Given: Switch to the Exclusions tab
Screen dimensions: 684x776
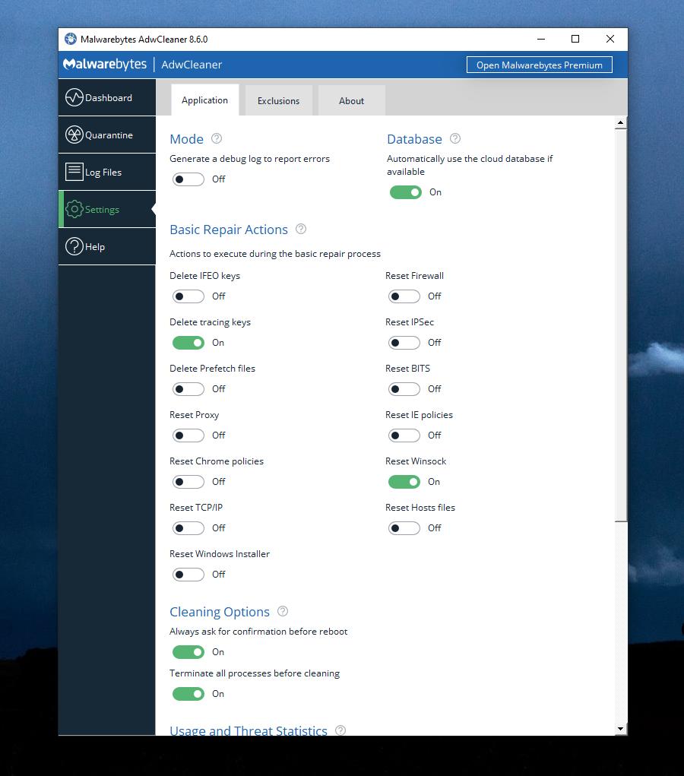Looking at the screenshot, I should [279, 100].
